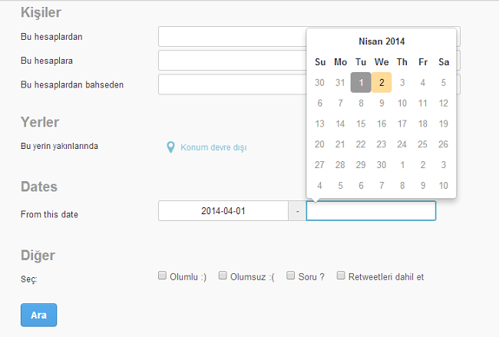Click the Bu hesaplardan input field
499x337 pixels.
point(232,37)
